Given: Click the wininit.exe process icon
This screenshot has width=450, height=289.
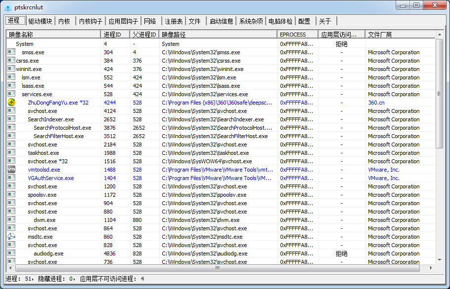Looking at the screenshot, I should tap(11, 69).
